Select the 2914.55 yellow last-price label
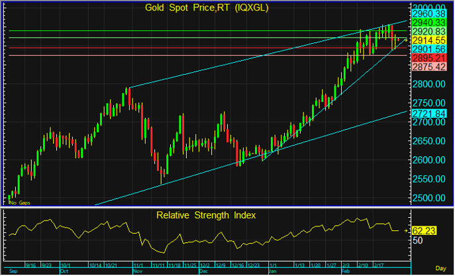Image resolution: width=455 pixels, height=276 pixels. coord(429,40)
